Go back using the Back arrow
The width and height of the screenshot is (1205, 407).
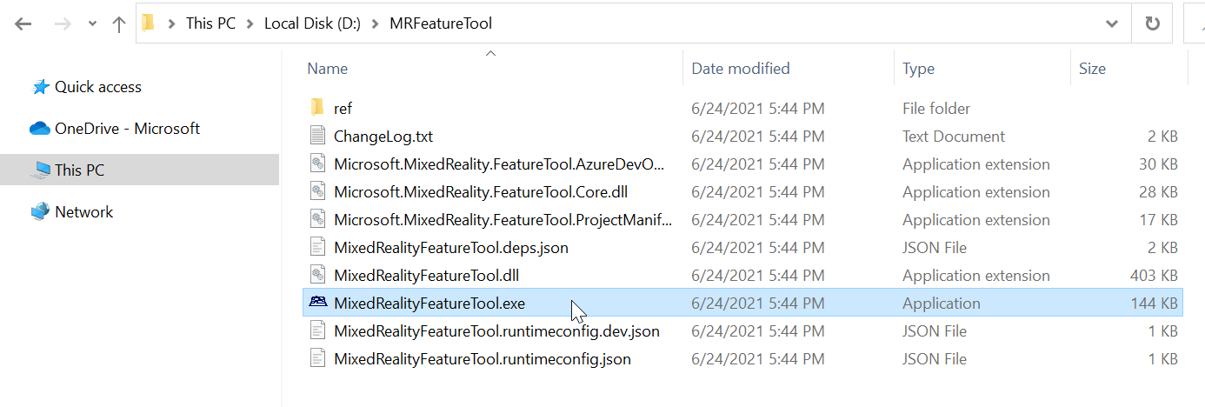coord(23,24)
